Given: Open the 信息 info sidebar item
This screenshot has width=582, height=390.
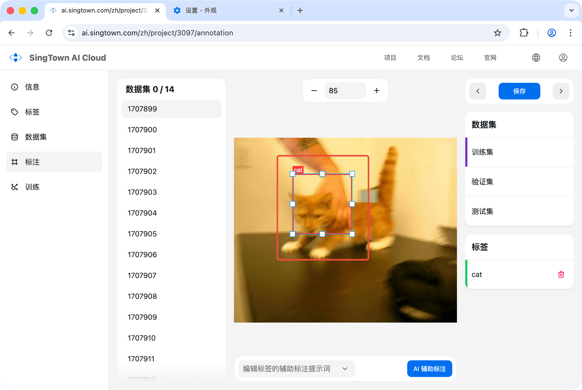Looking at the screenshot, I should pos(32,87).
